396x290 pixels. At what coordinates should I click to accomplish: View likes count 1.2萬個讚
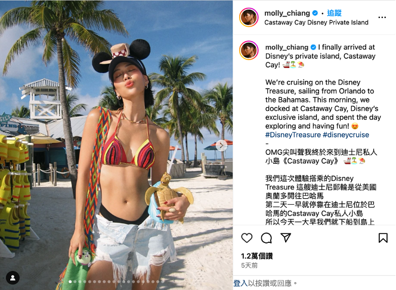256,256
